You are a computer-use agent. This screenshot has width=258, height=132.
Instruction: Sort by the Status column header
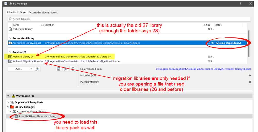click(218, 25)
